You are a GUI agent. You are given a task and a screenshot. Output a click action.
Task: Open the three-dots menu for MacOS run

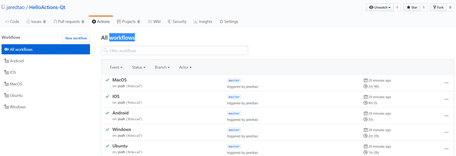click(446, 83)
